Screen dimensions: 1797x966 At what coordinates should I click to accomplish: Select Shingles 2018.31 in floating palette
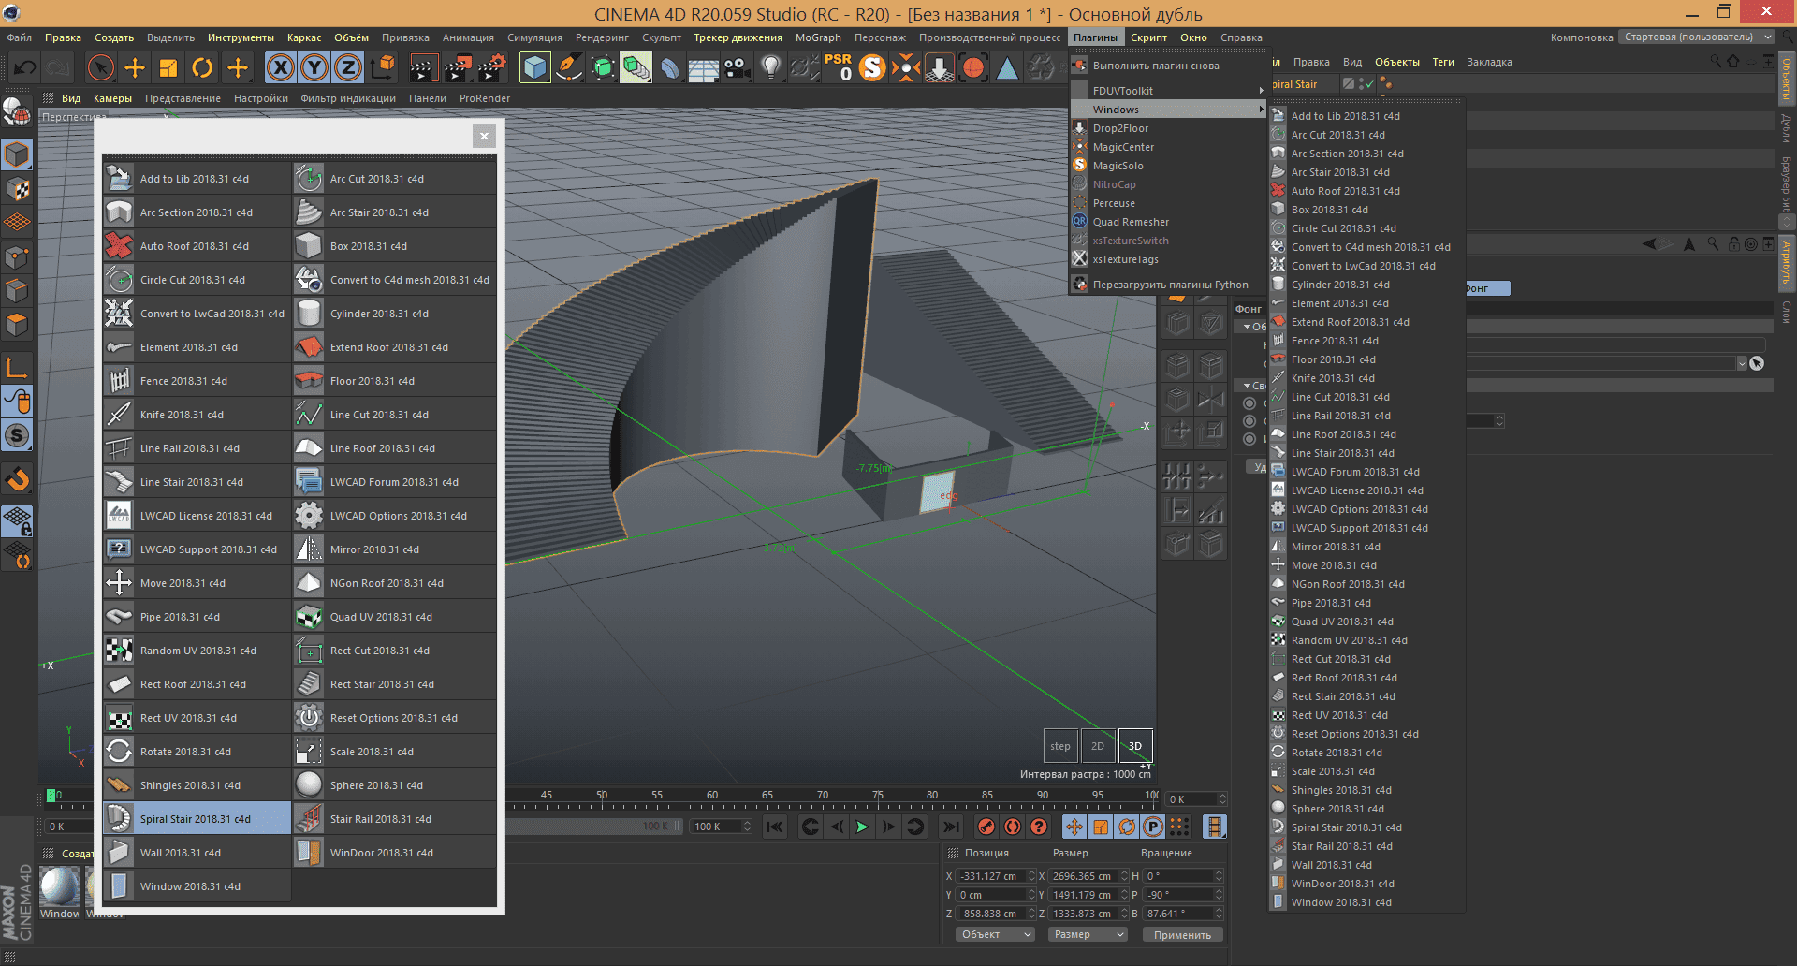pyautogui.click(x=197, y=784)
